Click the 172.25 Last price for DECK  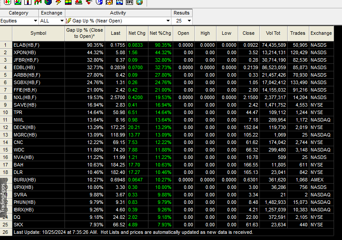116,128
